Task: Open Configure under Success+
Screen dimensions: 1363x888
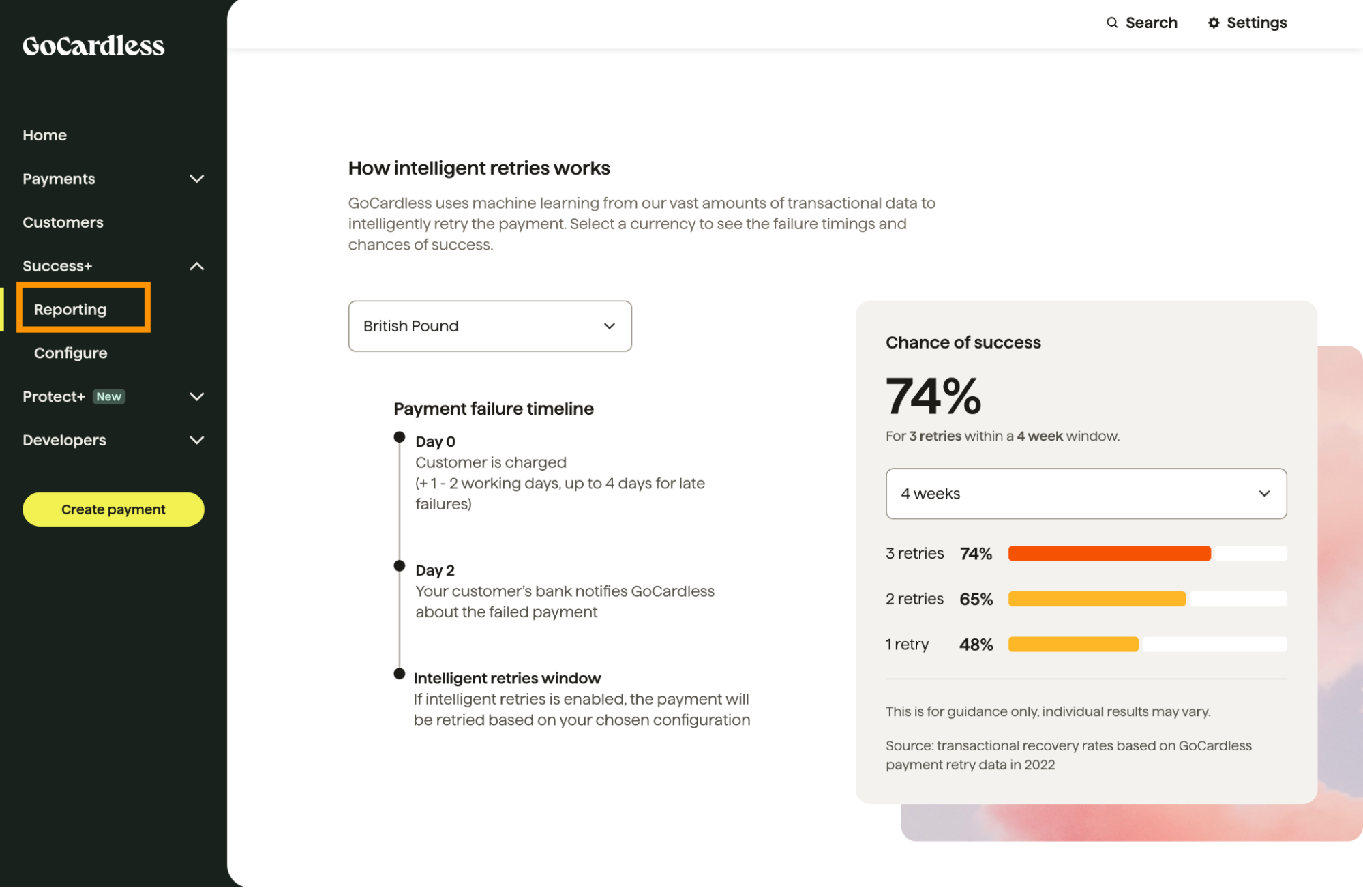Action: coord(71,353)
